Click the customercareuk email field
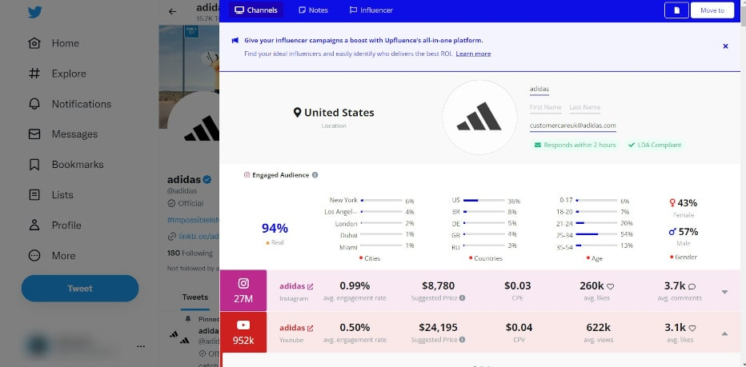Viewport: 746px width, 367px height. tap(573, 126)
